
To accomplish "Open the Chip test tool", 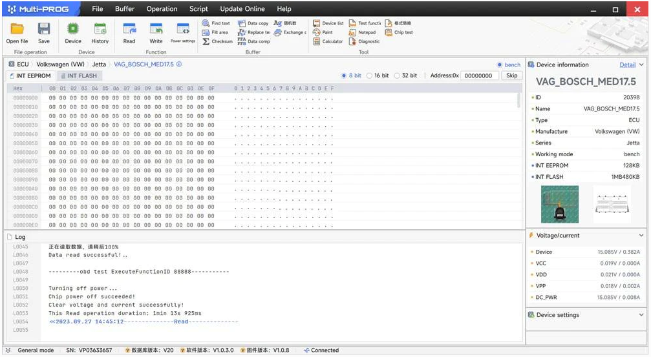I will 399,32.
